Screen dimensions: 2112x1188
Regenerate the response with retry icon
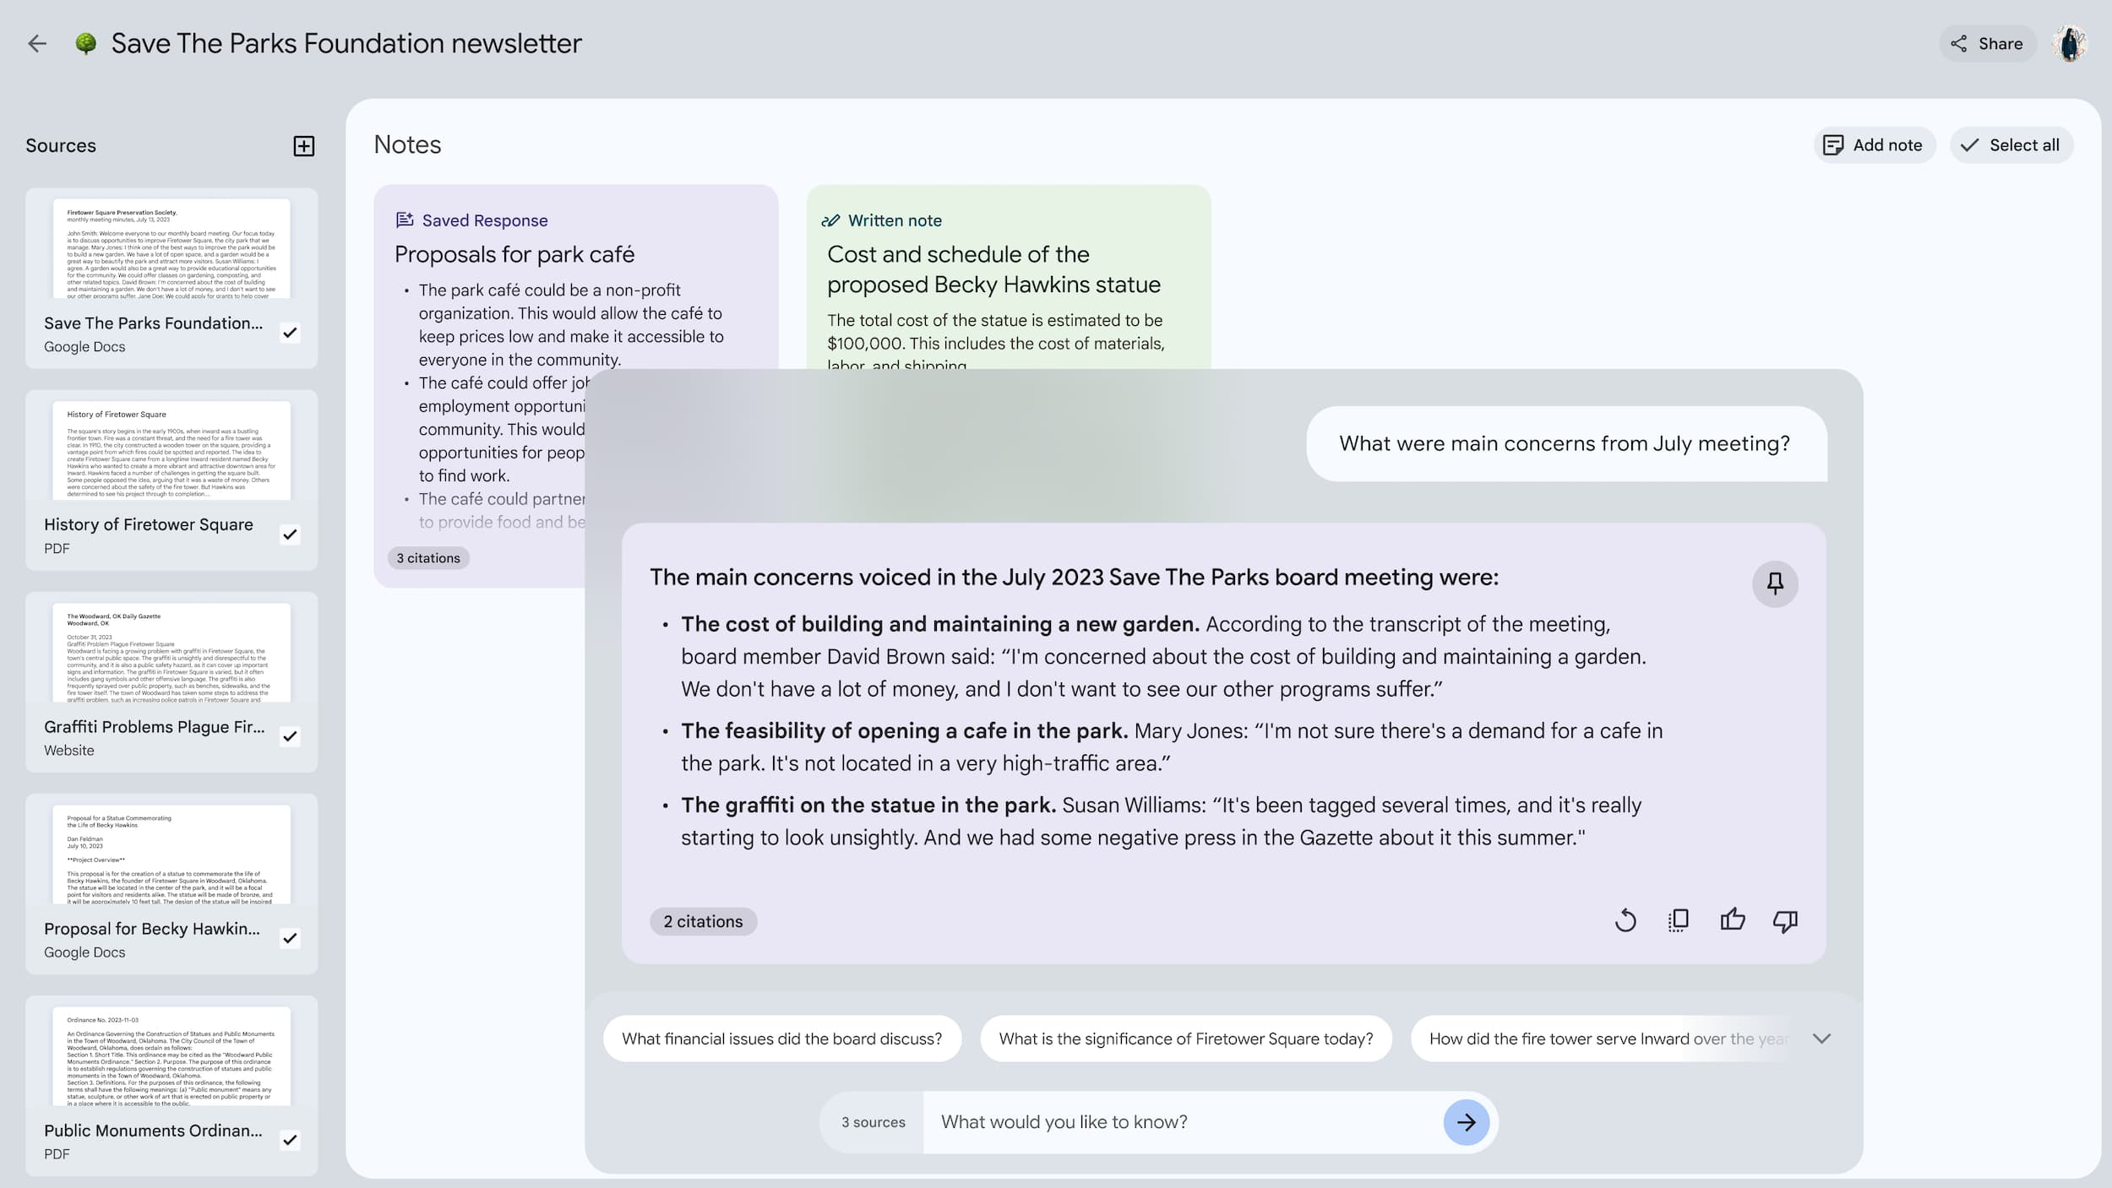click(x=1625, y=920)
